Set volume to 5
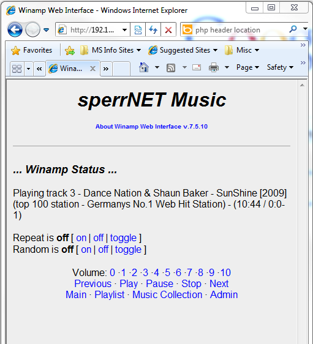This screenshot has width=313, height=344. click(x=167, y=273)
